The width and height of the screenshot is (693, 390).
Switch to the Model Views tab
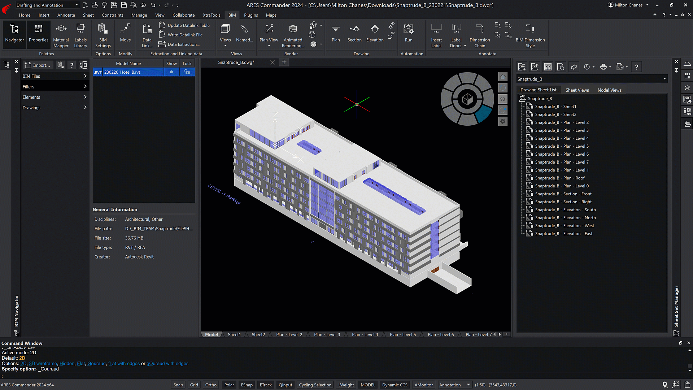click(x=609, y=90)
